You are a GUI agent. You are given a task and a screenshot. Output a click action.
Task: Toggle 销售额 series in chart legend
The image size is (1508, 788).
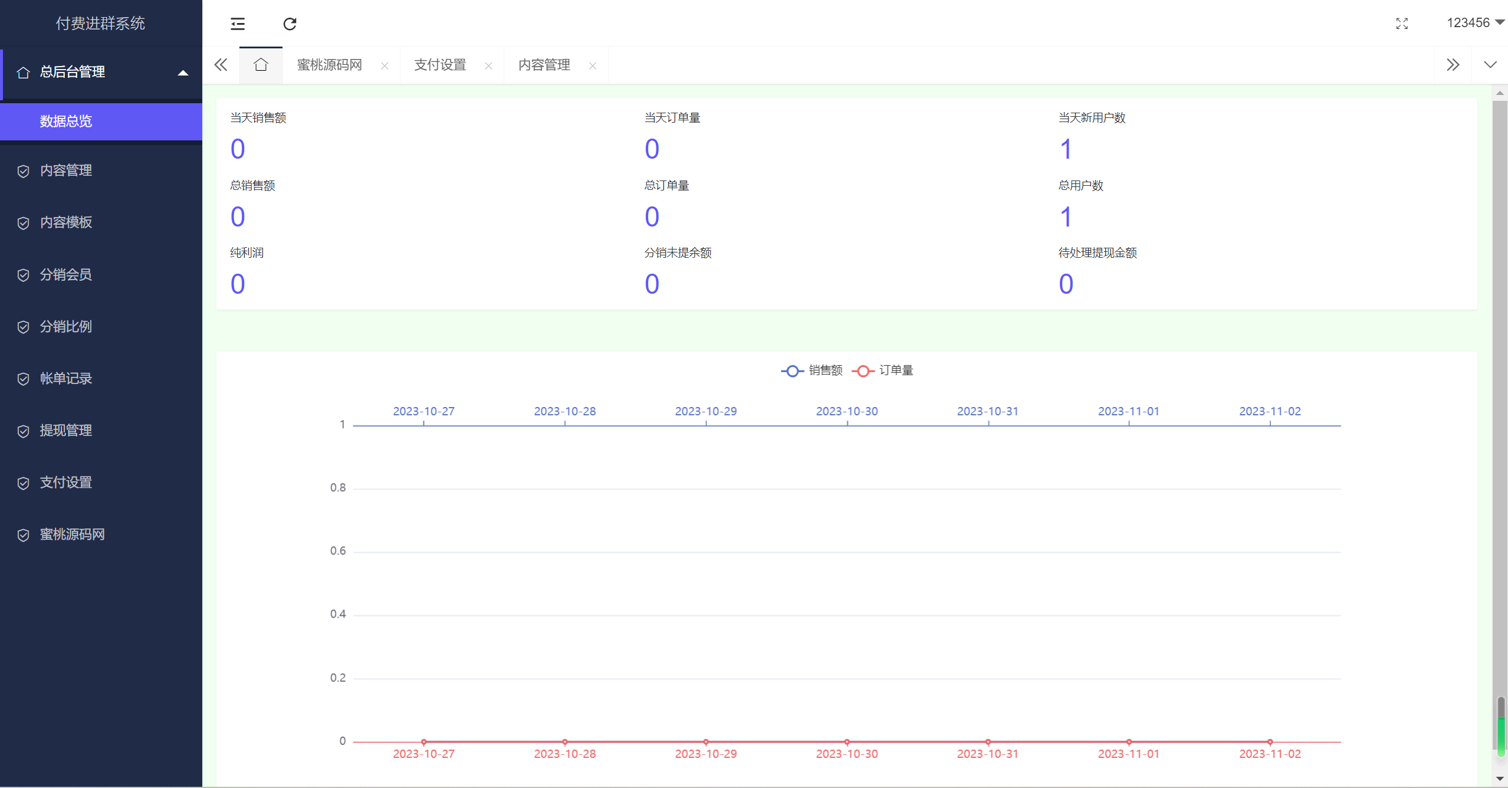pyautogui.click(x=812, y=370)
